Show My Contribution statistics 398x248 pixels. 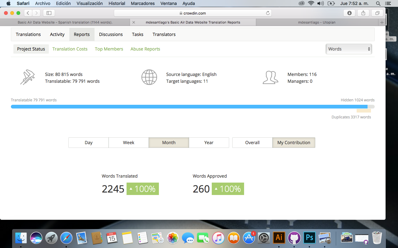294,143
